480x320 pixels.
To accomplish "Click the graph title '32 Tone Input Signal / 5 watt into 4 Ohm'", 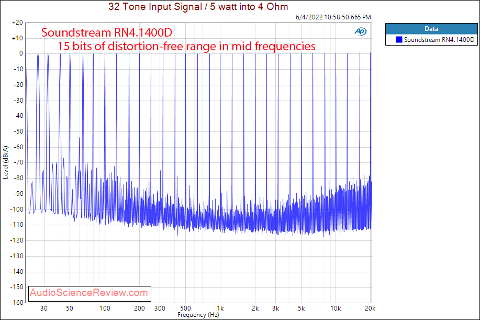I will click(x=198, y=6).
